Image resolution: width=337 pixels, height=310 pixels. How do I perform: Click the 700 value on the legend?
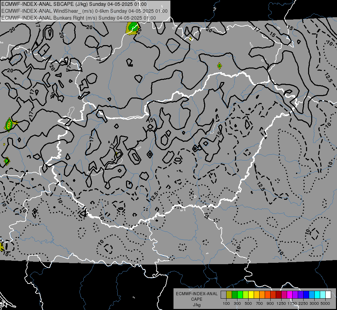click(x=260, y=303)
